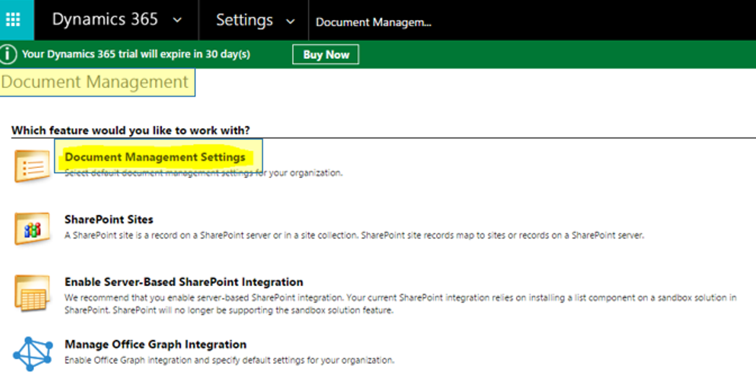Screen dimensions: 756x387
Task: Click the Document Managem... breadcrumb
Action: (373, 22)
